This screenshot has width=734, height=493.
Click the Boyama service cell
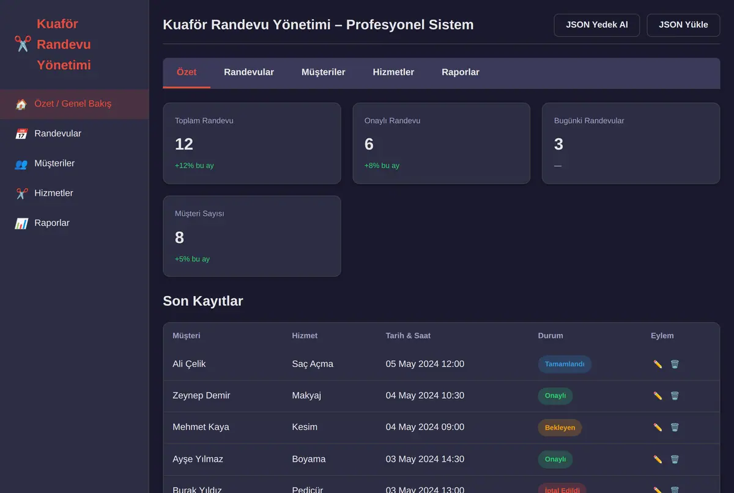309,459
